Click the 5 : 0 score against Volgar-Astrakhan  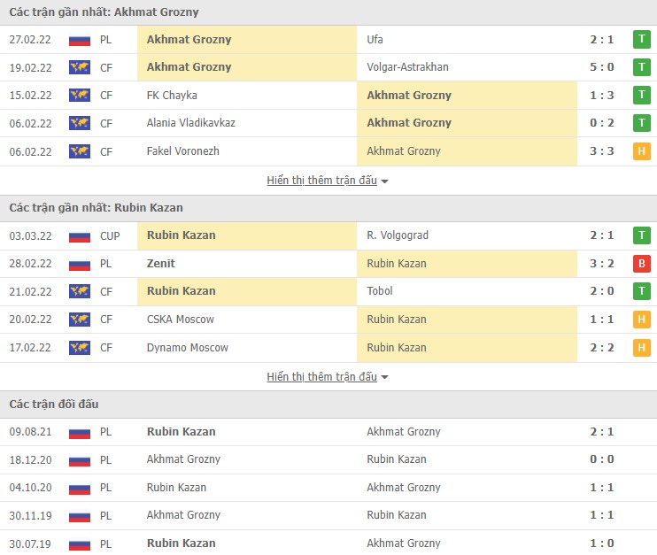pos(602,67)
